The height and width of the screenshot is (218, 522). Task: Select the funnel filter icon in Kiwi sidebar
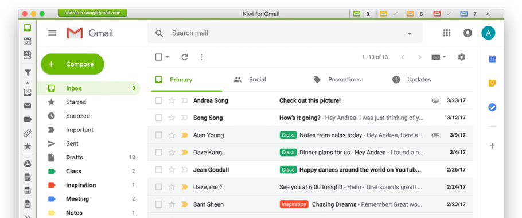tap(28, 72)
